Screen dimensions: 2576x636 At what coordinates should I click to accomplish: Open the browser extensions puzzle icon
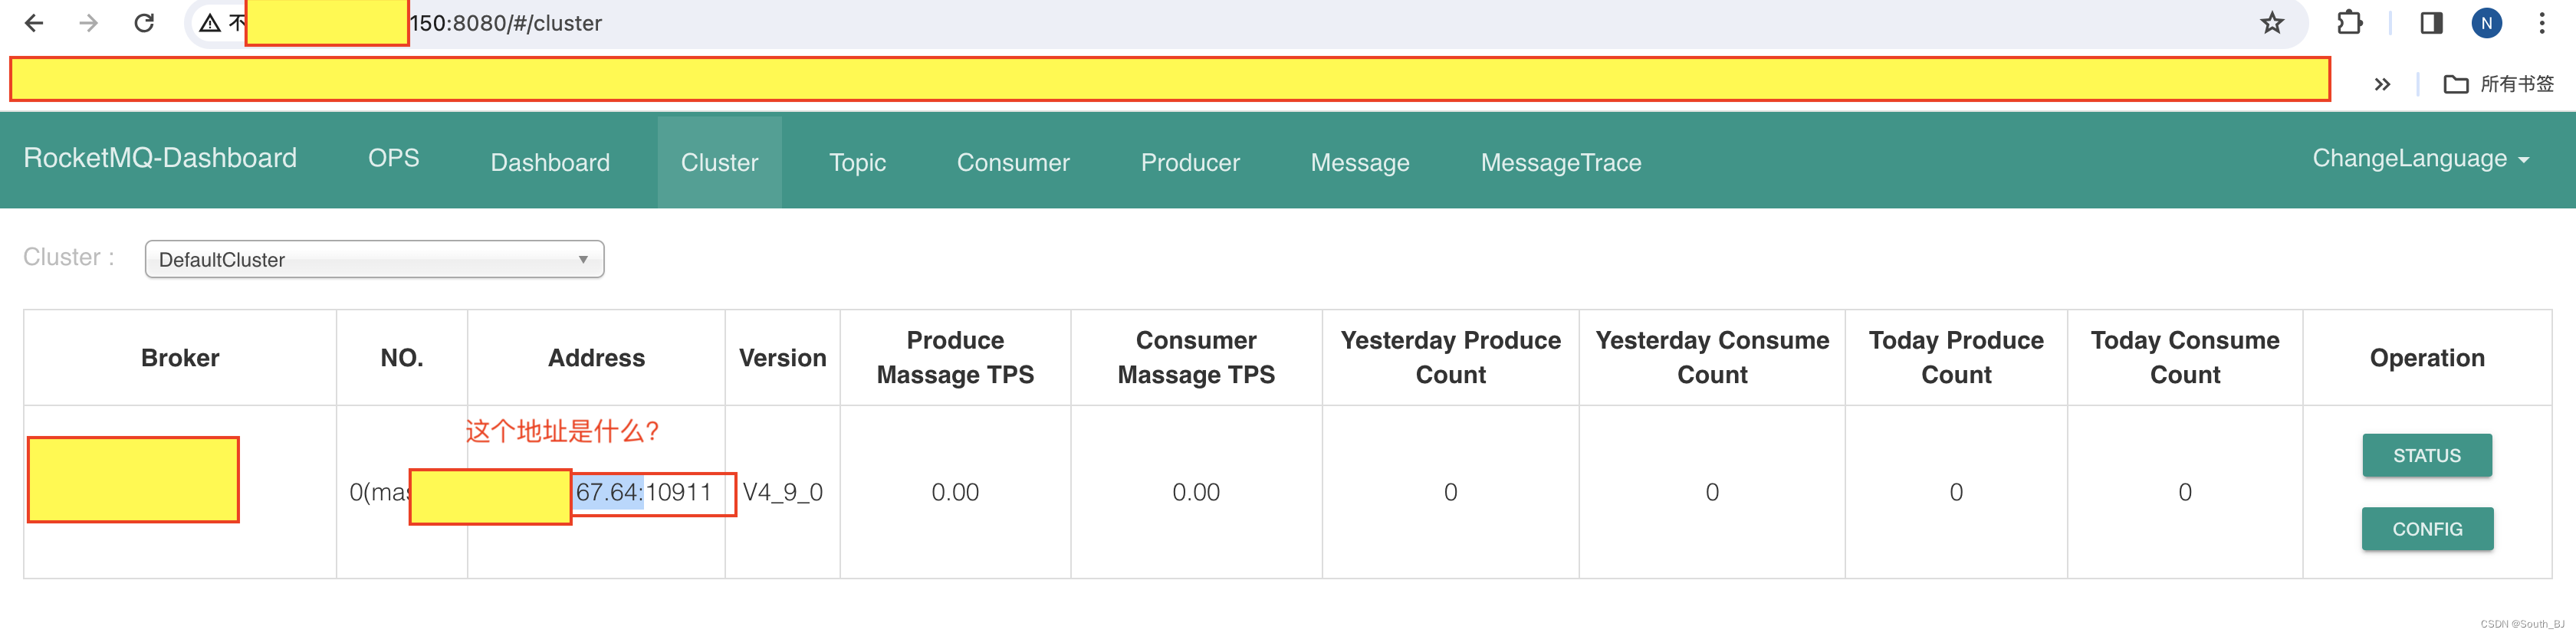2349,23
